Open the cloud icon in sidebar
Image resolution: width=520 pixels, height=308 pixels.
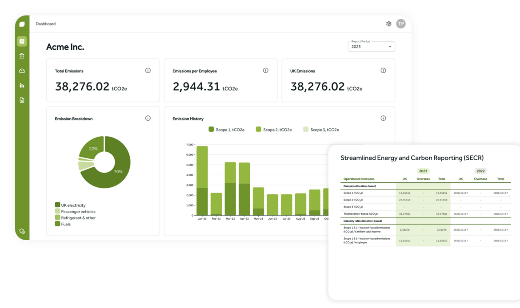tap(22, 71)
